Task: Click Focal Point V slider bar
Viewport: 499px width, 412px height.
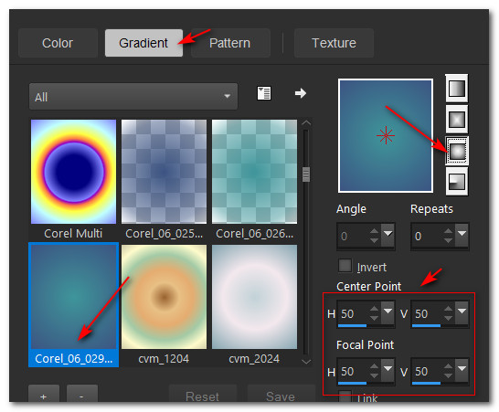Action: point(440,384)
